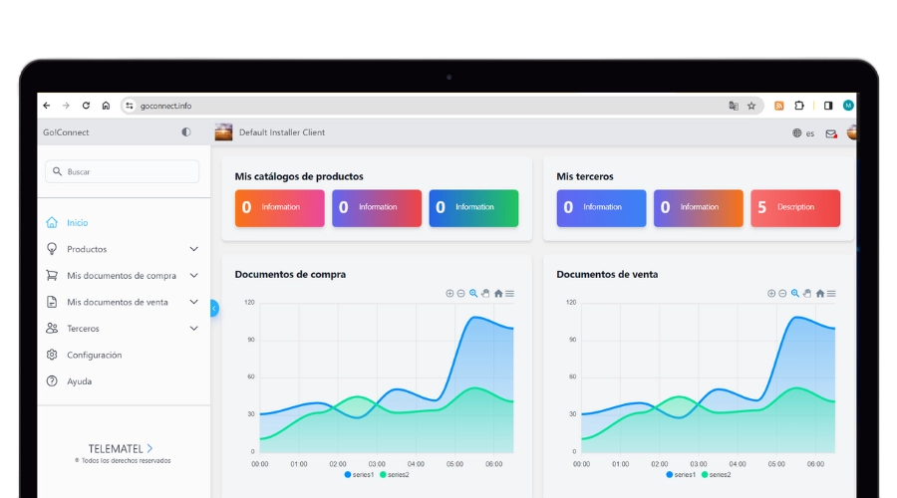Toggle series1 in Documentos de compra legend

(359, 474)
